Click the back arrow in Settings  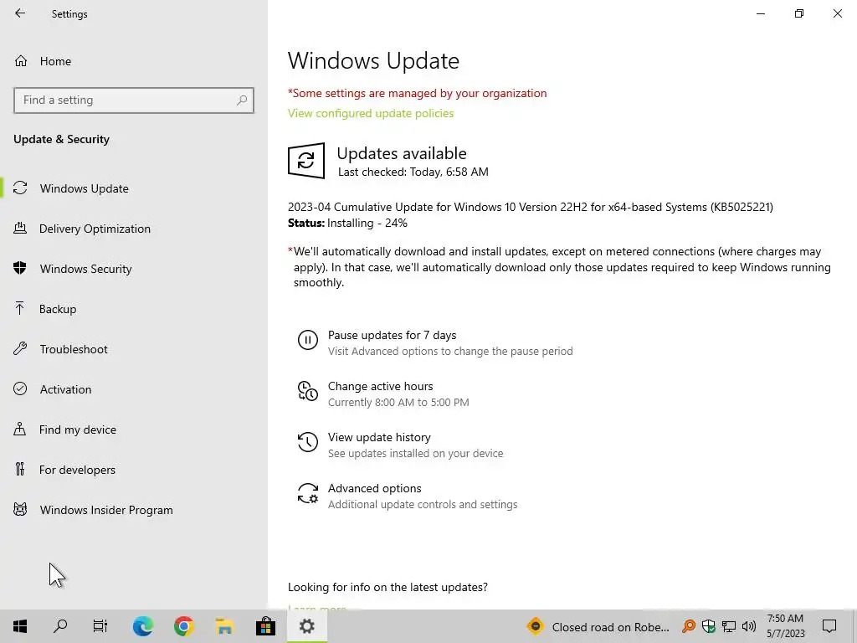tap(20, 13)
